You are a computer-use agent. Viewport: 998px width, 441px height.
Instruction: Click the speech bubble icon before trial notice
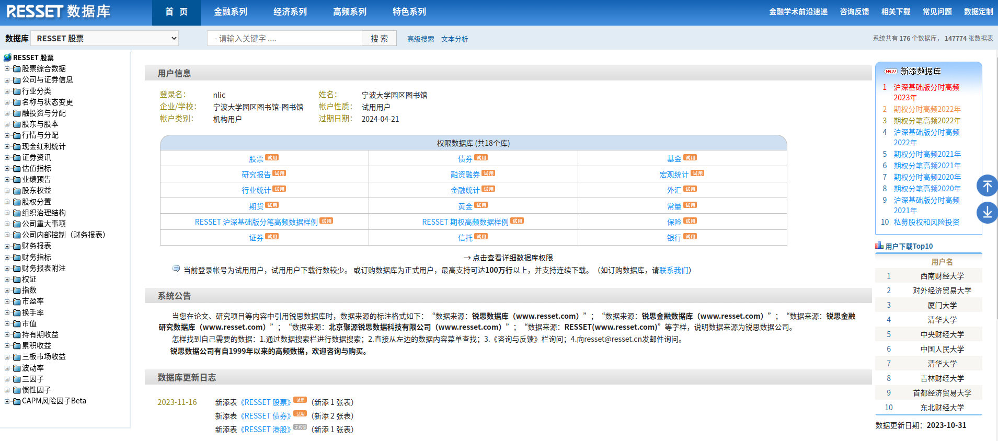coord(176,269)
